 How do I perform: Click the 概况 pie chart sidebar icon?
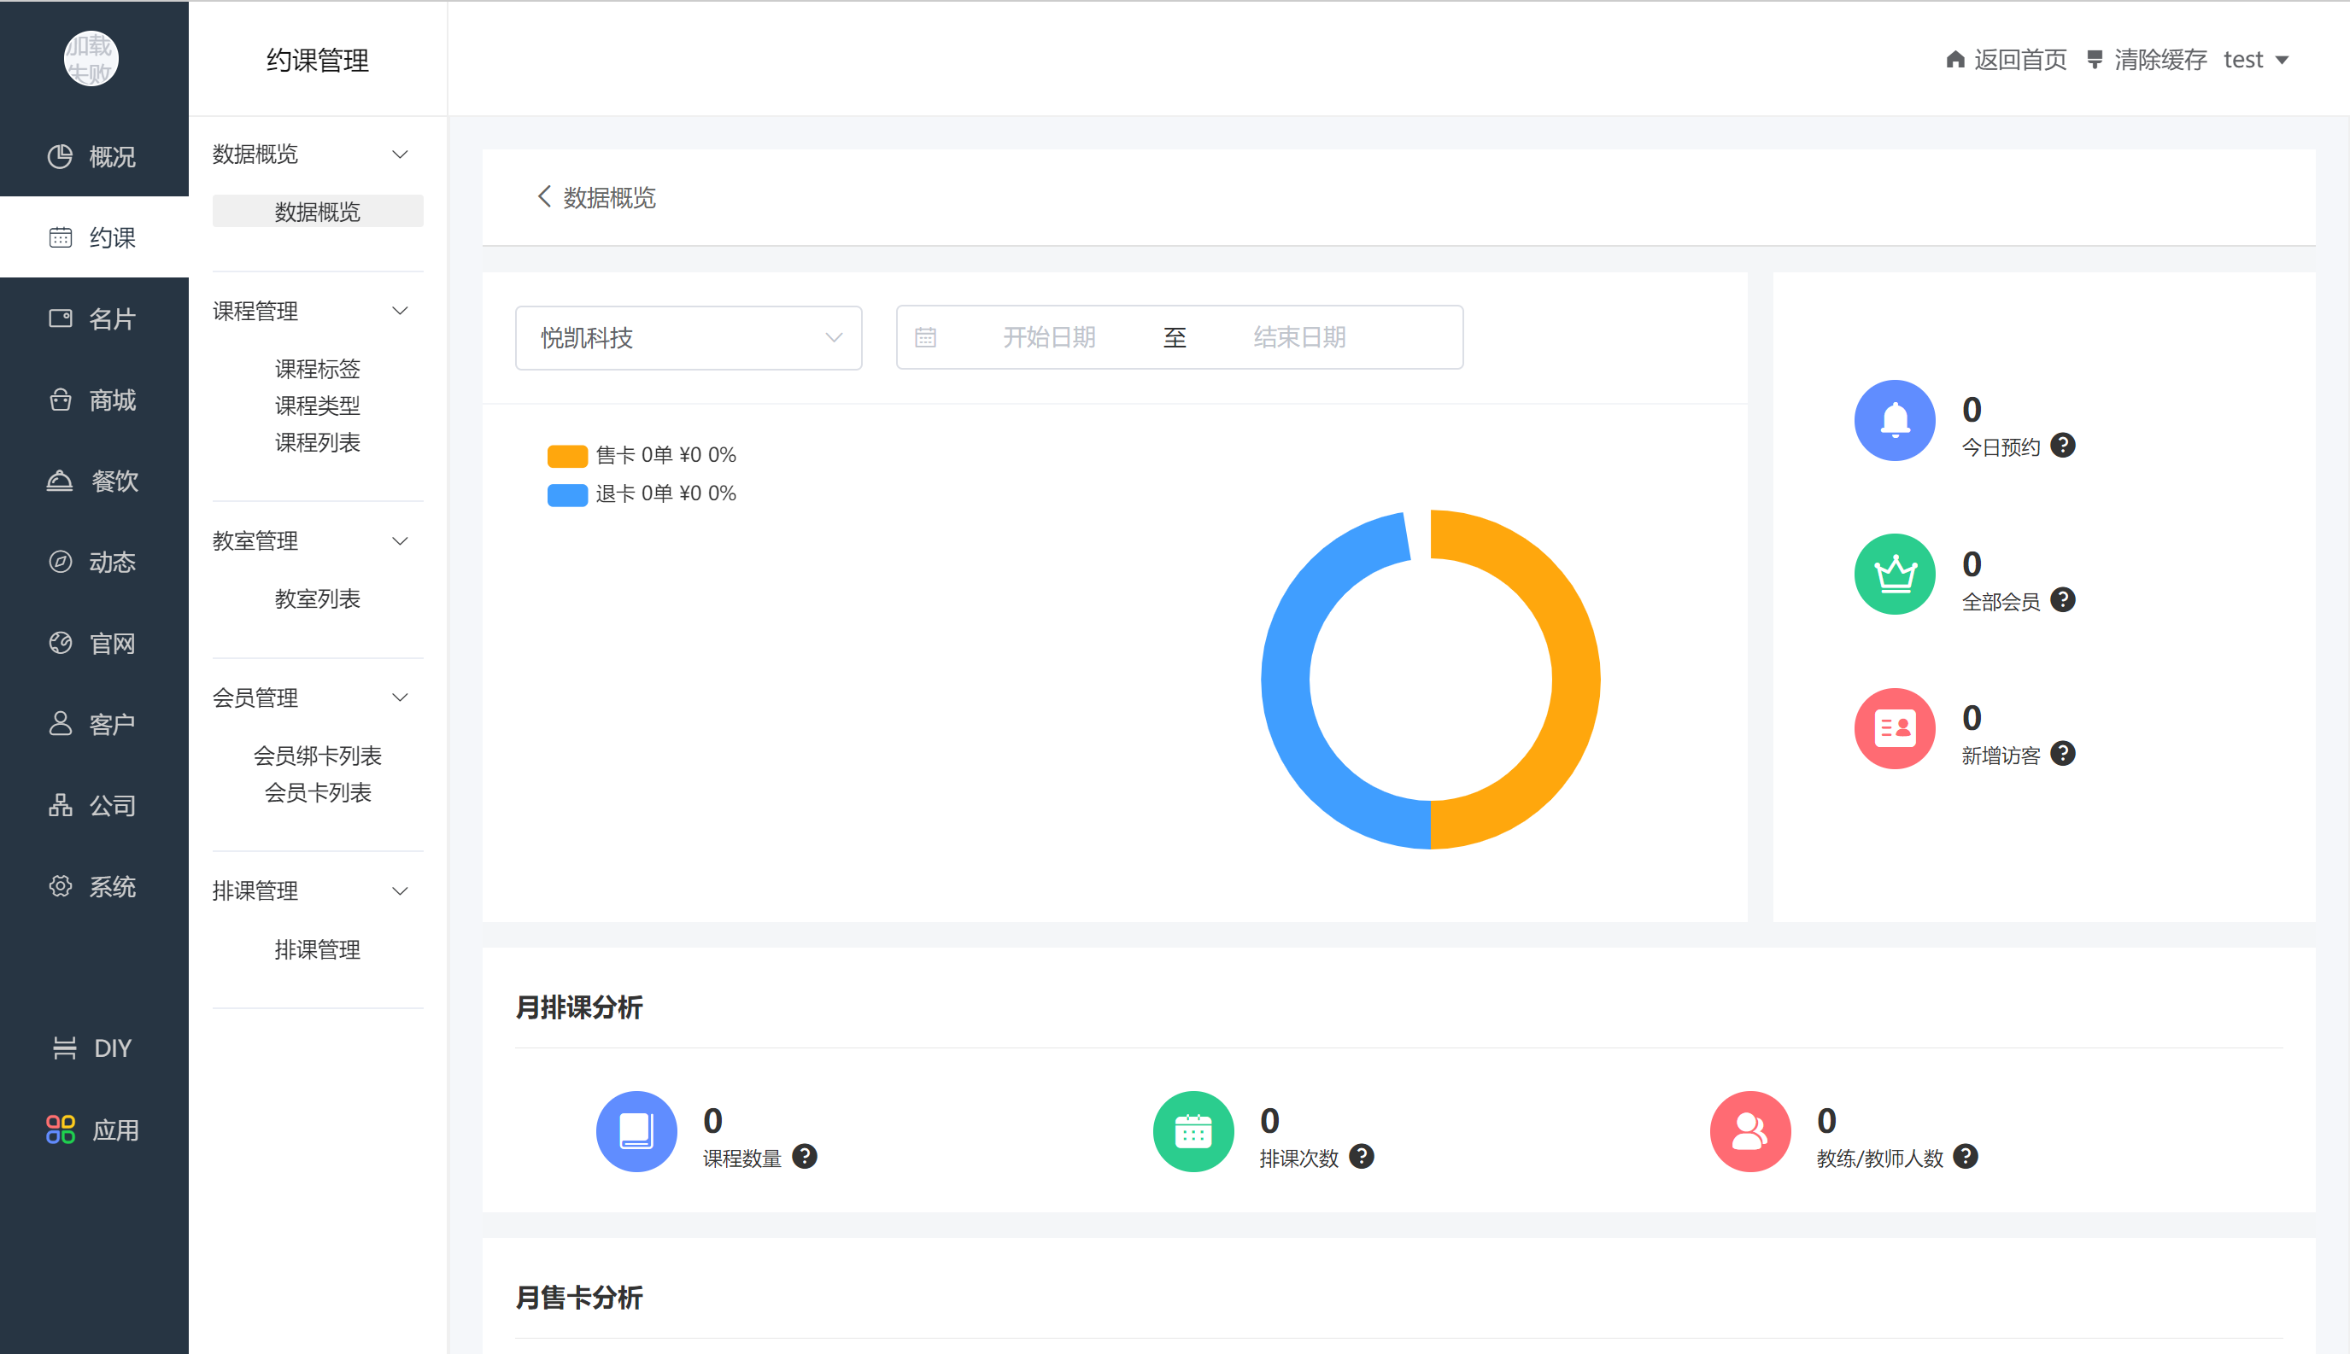tap(61, 156)
